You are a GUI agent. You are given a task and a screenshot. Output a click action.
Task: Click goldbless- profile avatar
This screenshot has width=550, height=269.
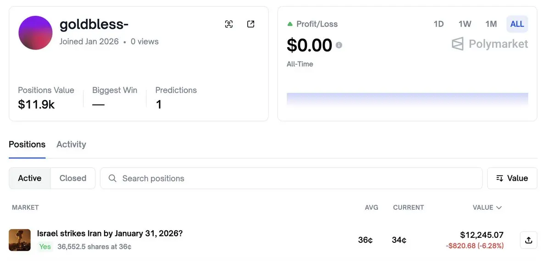[35, 33]
